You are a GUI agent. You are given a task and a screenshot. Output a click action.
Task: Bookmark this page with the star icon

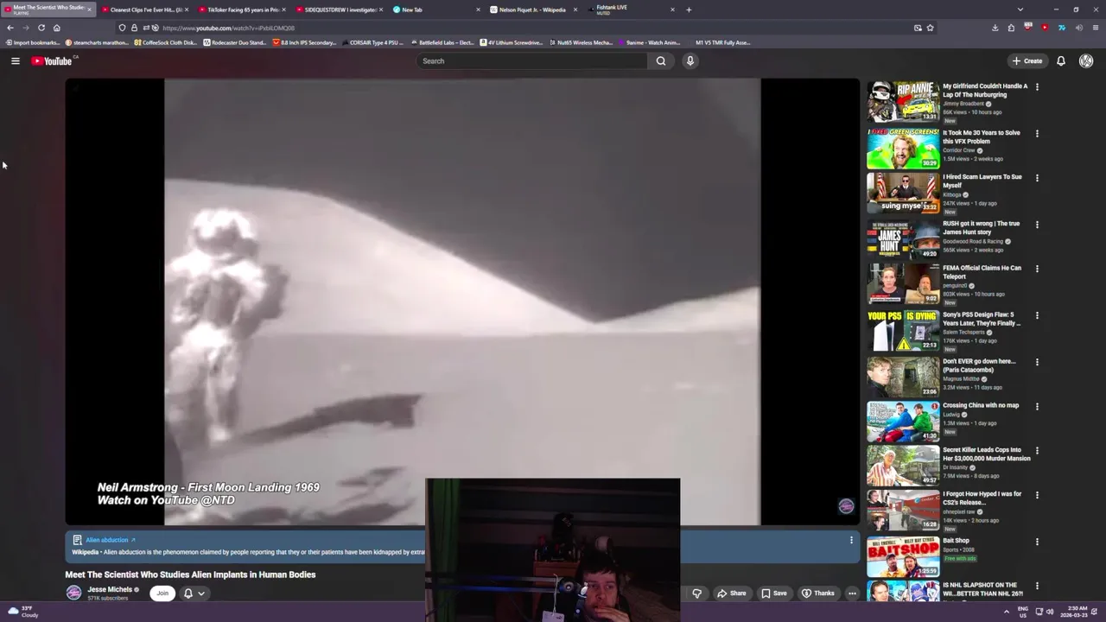(x=930, y=28)
